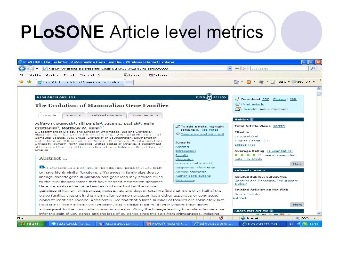
Task: Select the Article tab
Action: (49, 115)
